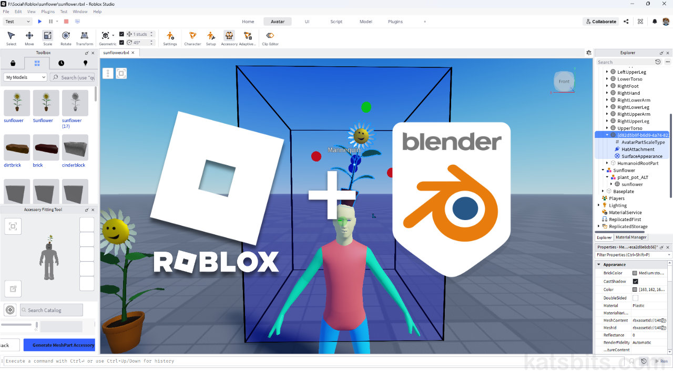Viewport: 673px width, 379px height.
Task: Collapse the Appearance properties section
Action: coord(599,264)
